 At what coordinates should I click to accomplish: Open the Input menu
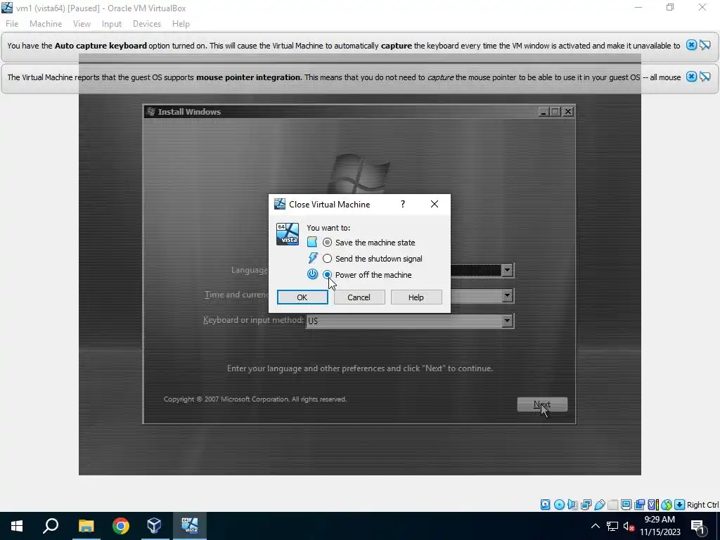[112, 24]
